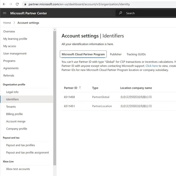Click the sidebar scrollbar thumb

coord(55,98)
